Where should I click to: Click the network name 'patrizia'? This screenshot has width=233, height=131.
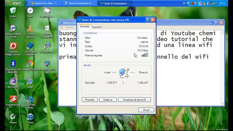coord(144,42)
